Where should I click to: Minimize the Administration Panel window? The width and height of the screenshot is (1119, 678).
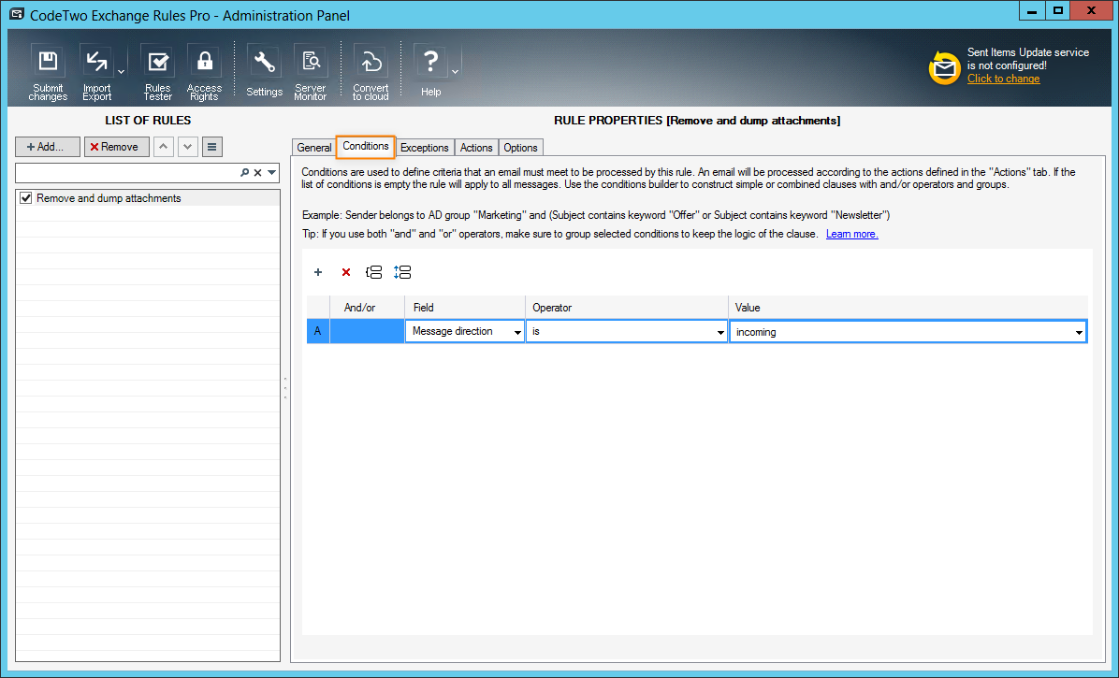(x=1032, y=10)
